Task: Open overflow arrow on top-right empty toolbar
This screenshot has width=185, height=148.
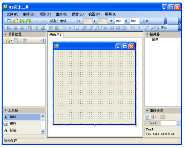Action: coord(179,21)
